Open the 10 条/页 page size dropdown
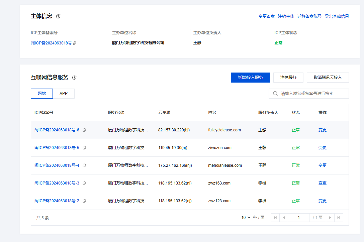 coord(246,218)
